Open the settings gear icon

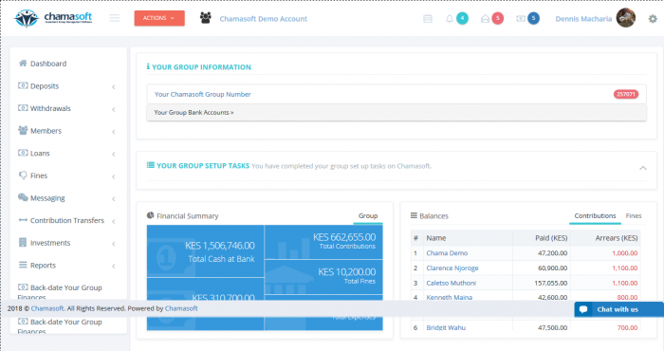(653, 19)
